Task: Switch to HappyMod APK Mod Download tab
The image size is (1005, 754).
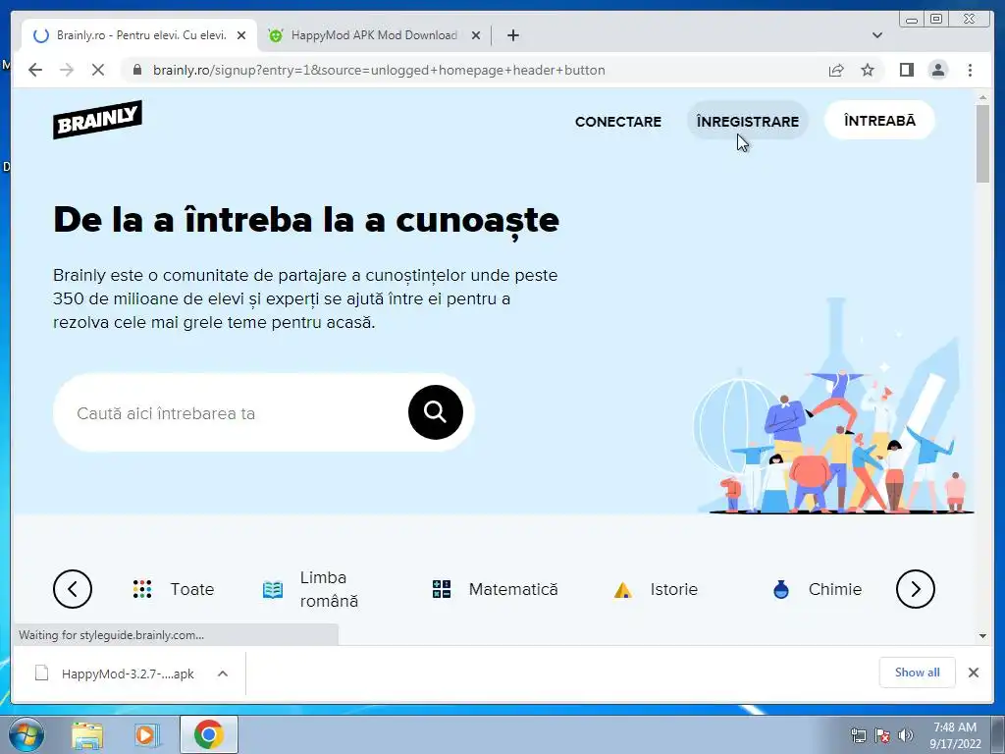Action: coord(374,35)
